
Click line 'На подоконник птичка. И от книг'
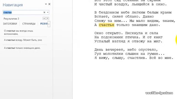pyautogui.click(x=128, y=37)
